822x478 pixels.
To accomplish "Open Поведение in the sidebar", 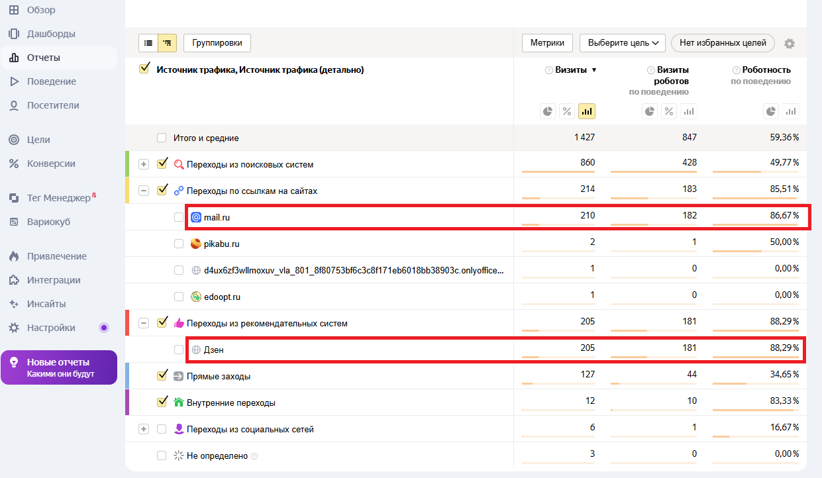I will pos(51,81).
